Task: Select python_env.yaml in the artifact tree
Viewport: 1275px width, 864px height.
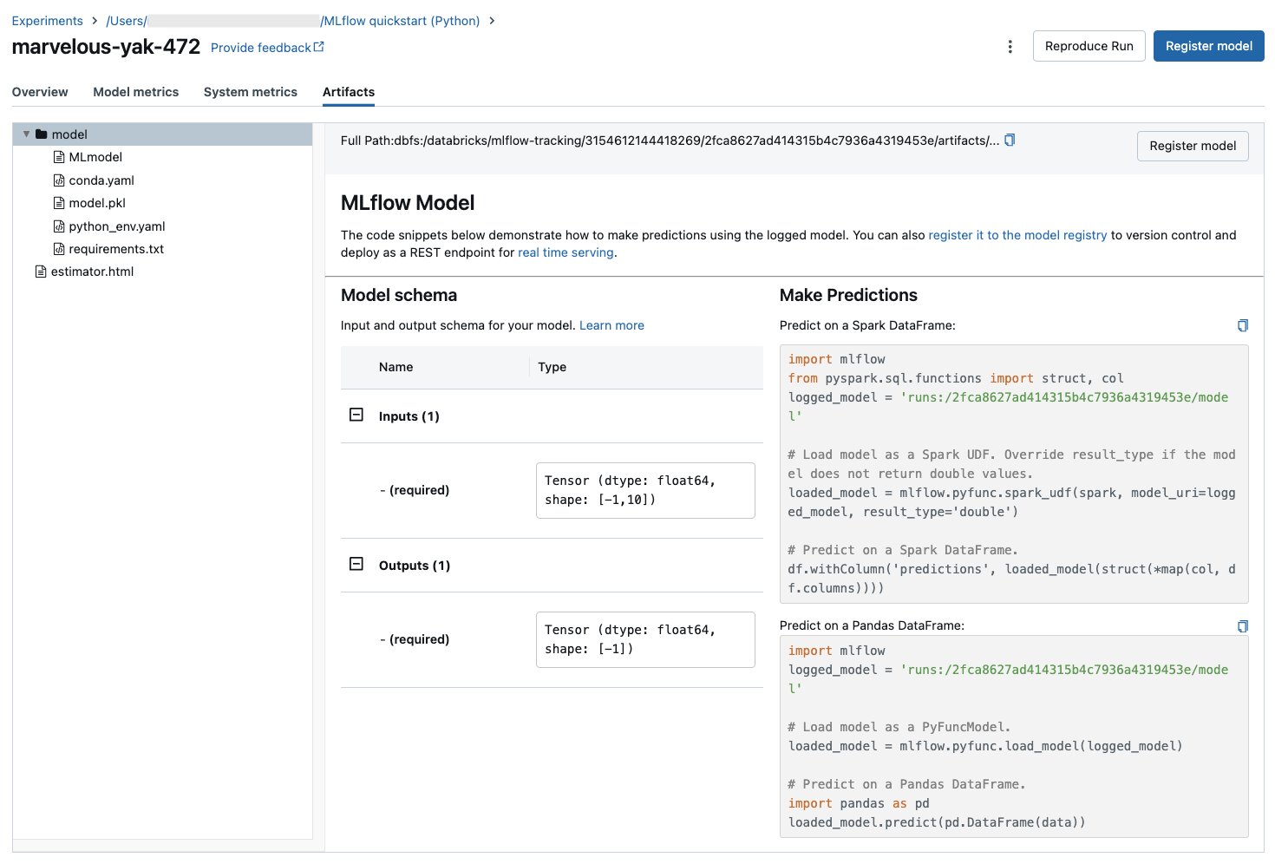Action: click(117, 226)
